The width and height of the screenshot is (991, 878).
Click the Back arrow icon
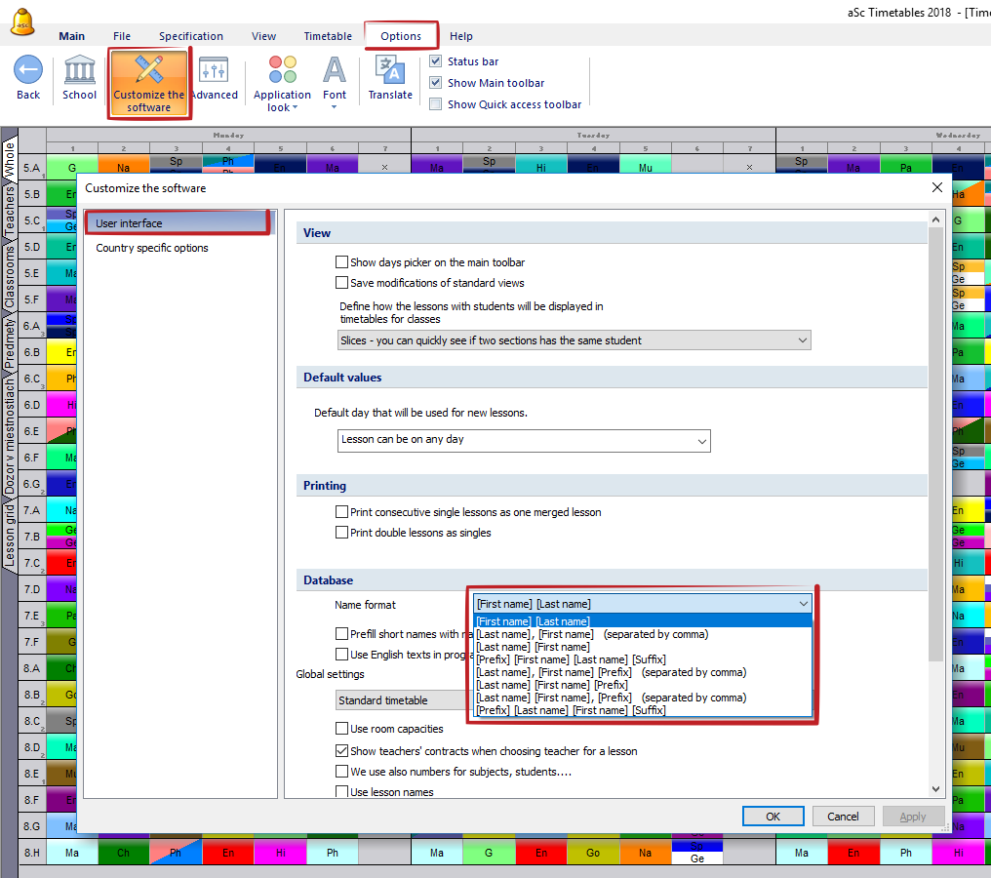tap(28, 71)
